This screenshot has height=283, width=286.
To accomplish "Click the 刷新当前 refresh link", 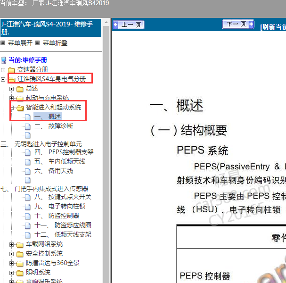I will (273, 27).
